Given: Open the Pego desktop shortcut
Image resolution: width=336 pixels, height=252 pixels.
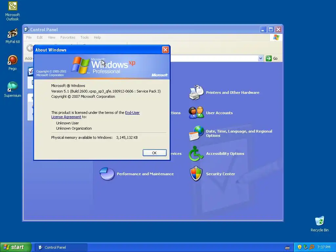Looking at the screenshot, I should [12, 63].
